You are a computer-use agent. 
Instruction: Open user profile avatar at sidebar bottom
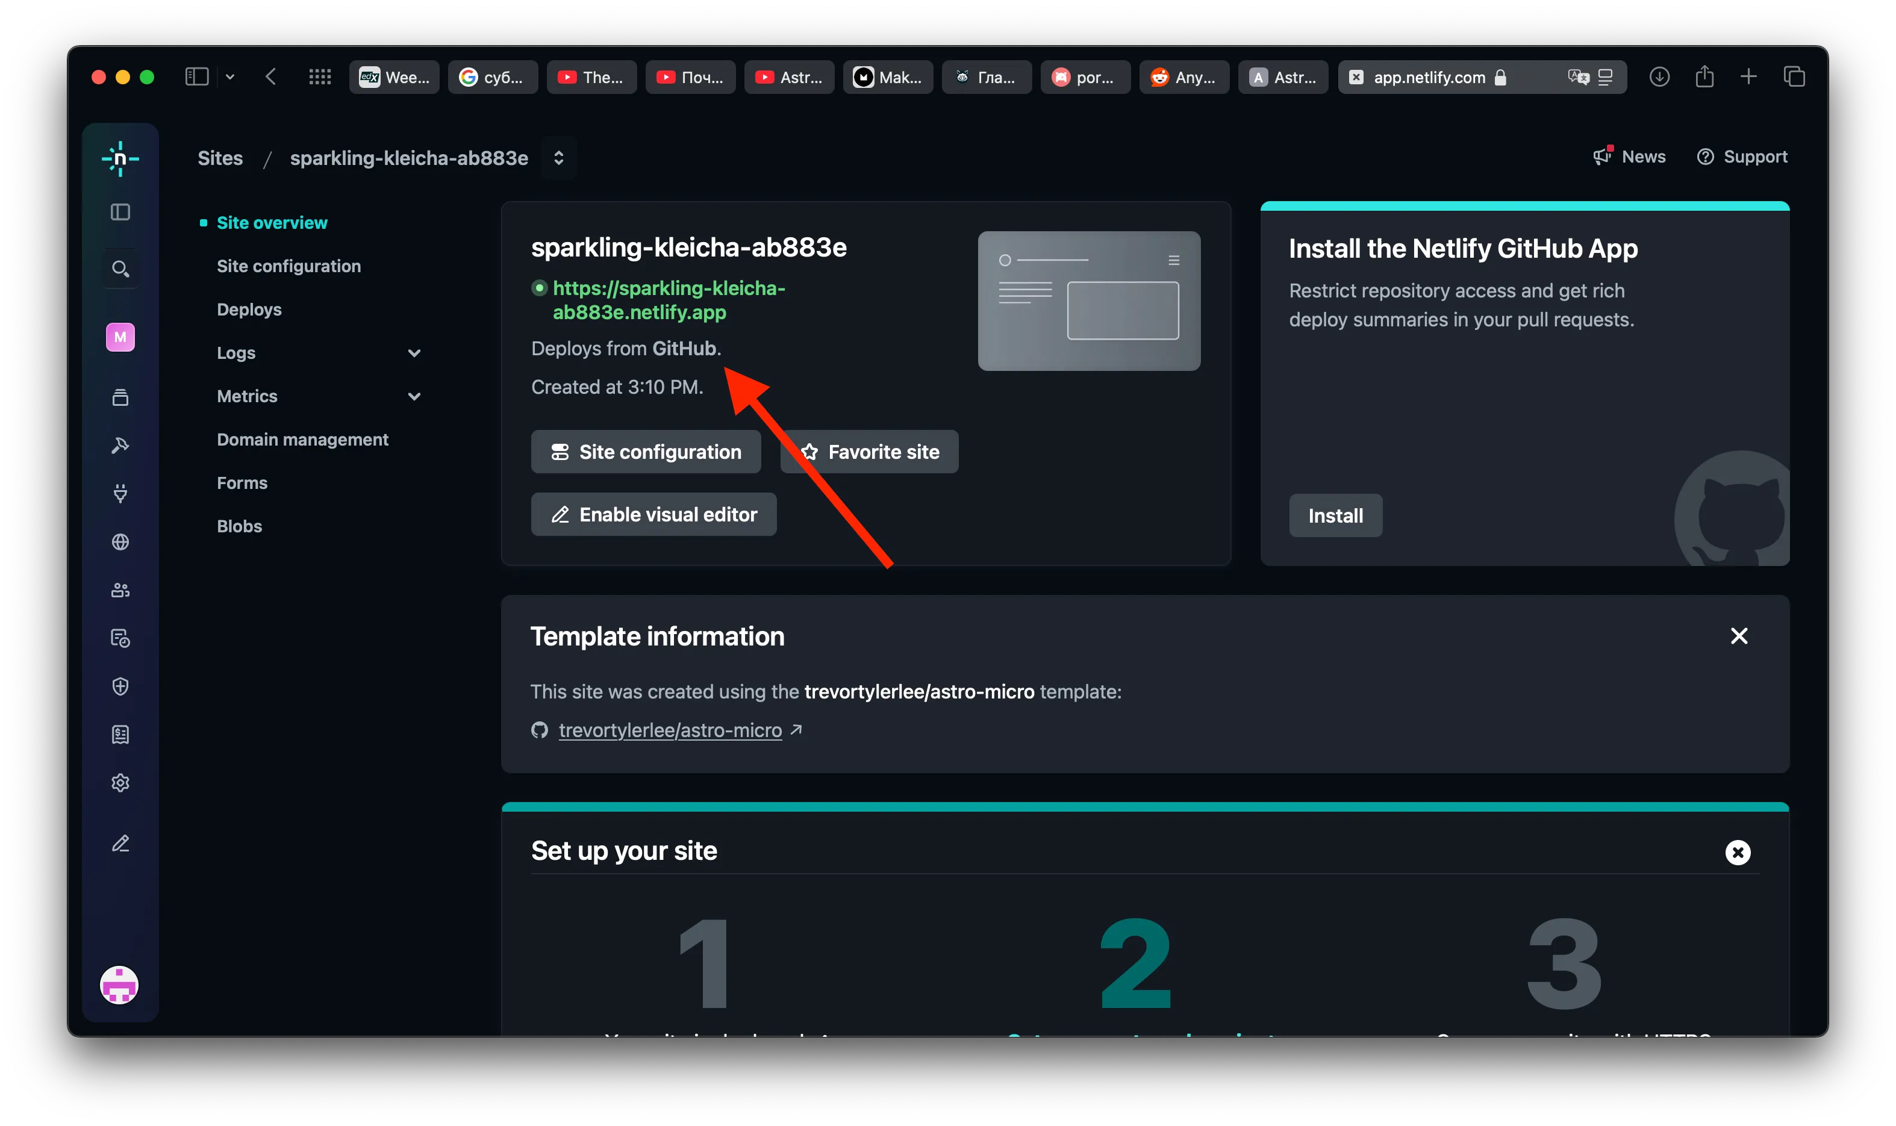[x=119, y=985]
